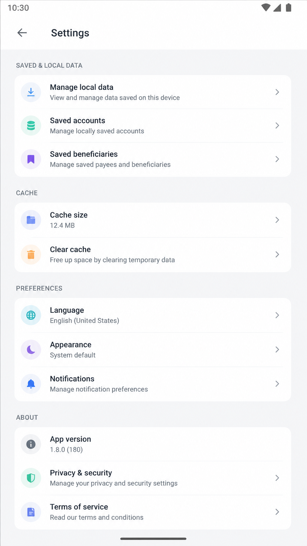Open the Saved accounts menu entry
The width and height of the screenshot is (307, 546).
click(153, 125)
